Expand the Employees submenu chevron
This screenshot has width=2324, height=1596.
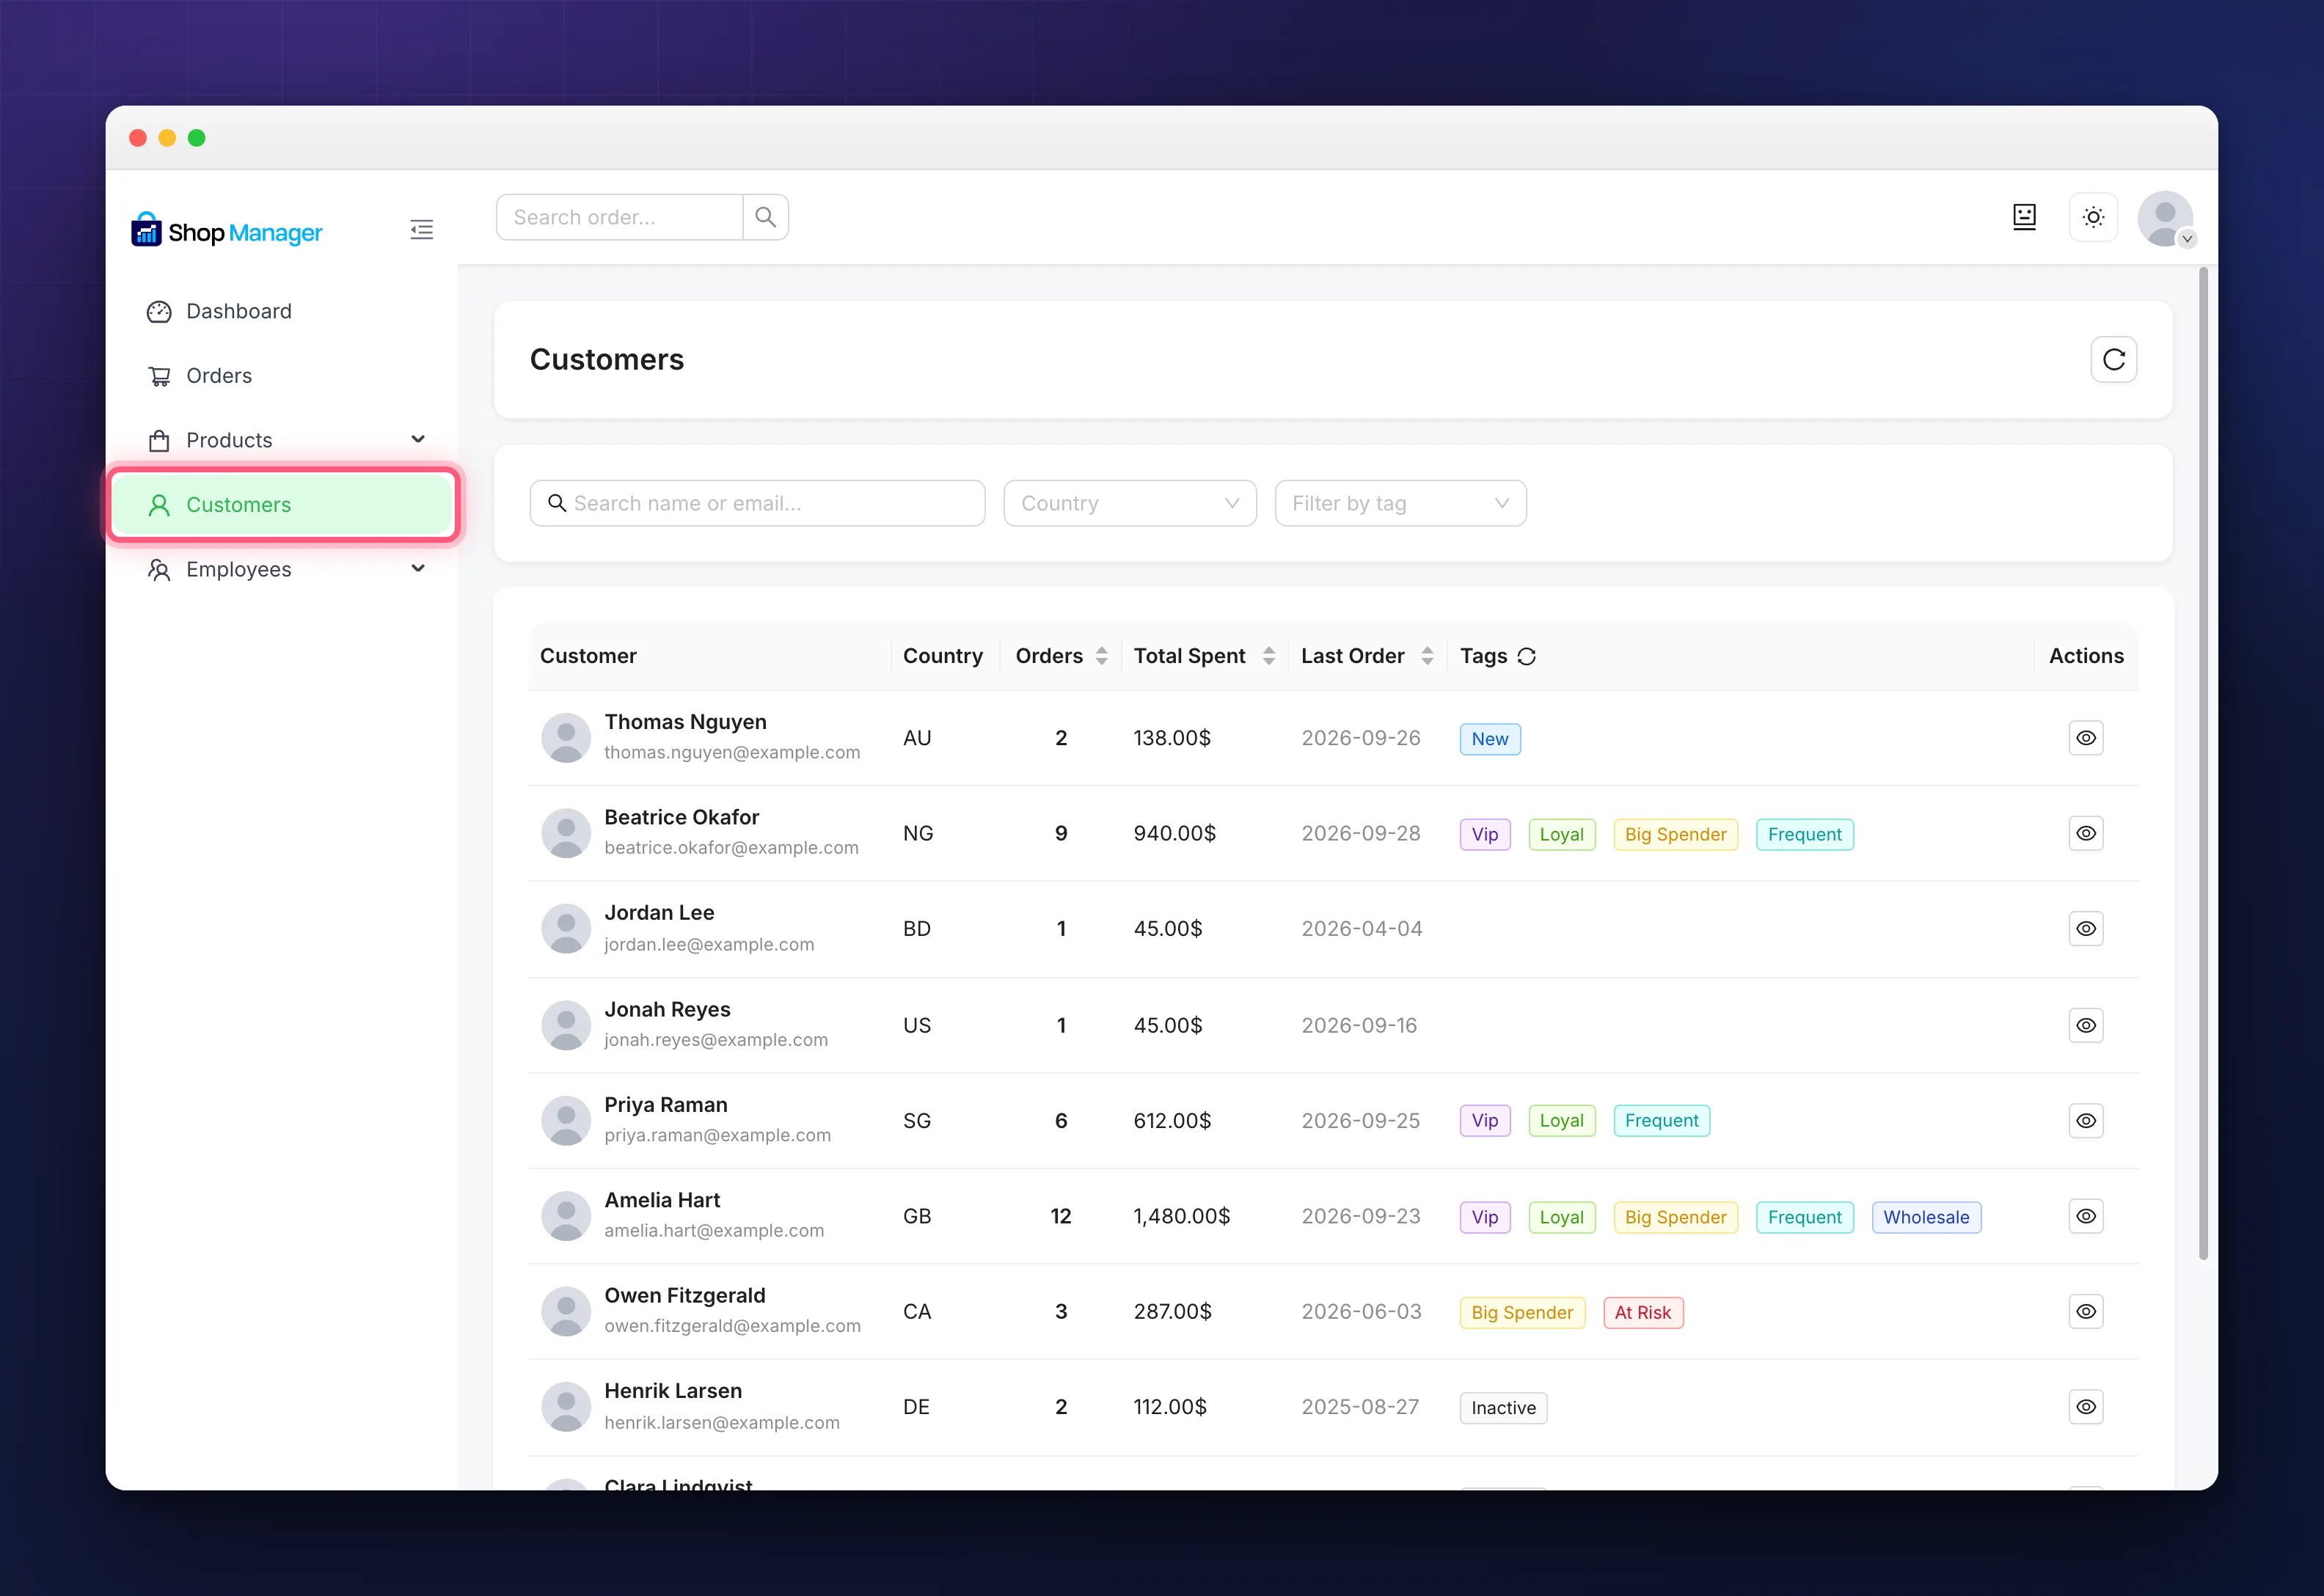click(418, 568)
